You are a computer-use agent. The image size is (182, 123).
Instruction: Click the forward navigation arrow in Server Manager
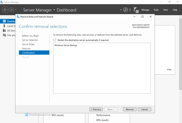tap(11, 10)
